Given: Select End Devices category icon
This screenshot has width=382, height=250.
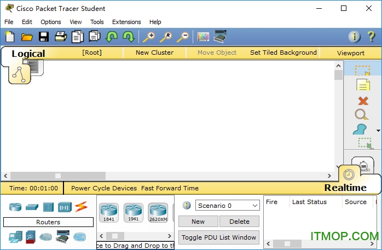Looking at the screenshot, I should (x=15, y=237).
